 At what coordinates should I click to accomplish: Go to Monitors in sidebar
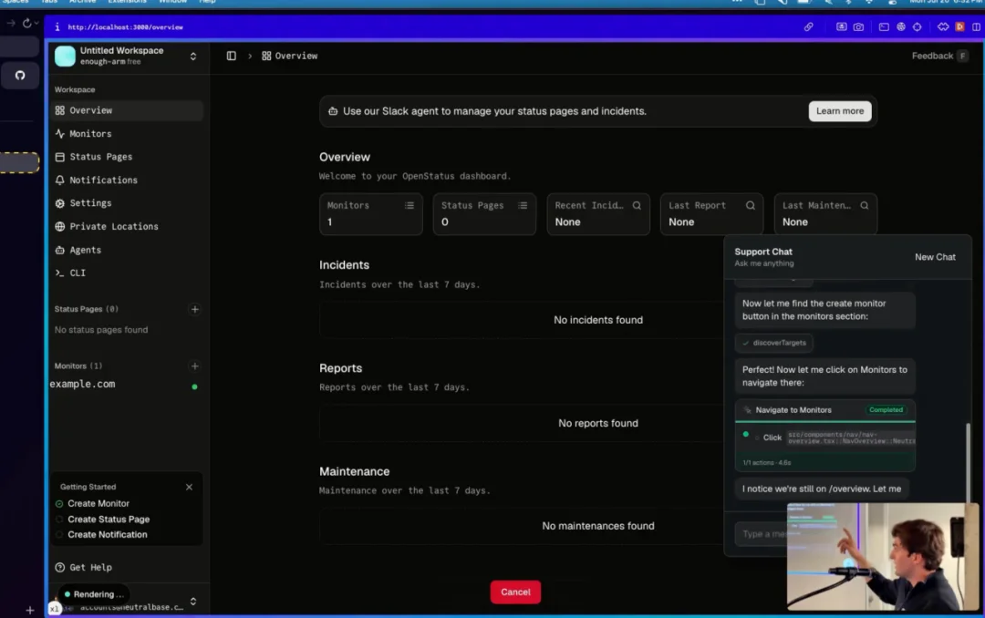[127, 134]
